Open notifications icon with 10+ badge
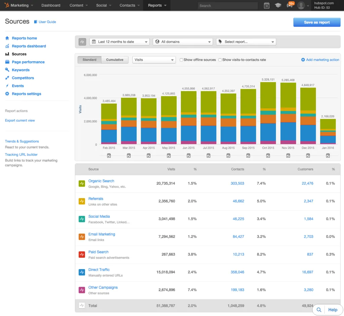This screenshot has height=316, width=344. [290, 5]
